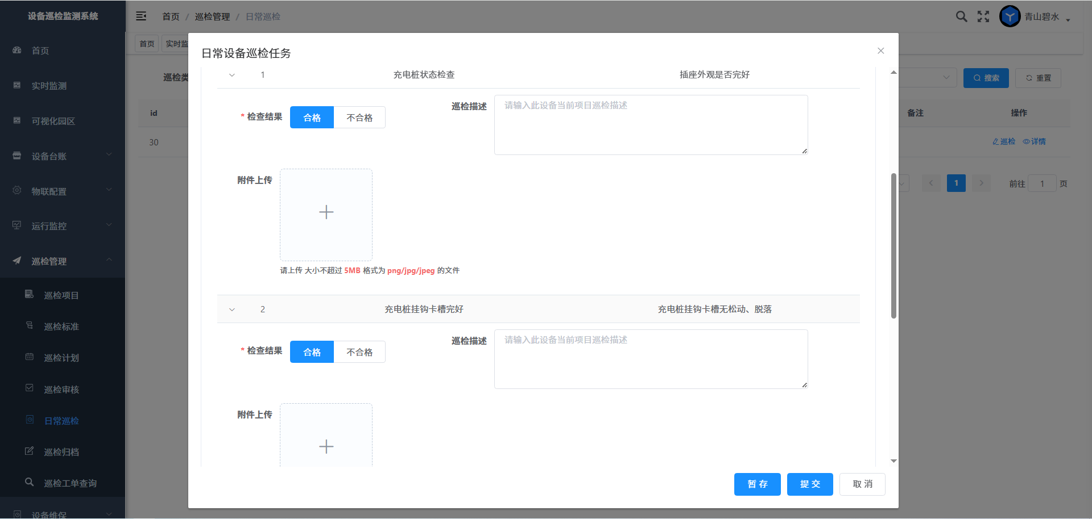Click the 暂存 button
1092x519 pixels.
(757, 484)
